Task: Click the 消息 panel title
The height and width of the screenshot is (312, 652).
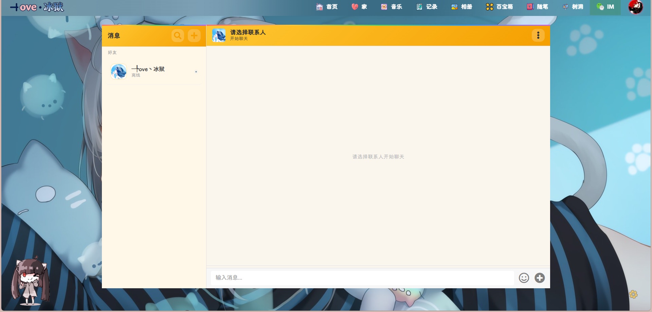Action: pos(114,36)
